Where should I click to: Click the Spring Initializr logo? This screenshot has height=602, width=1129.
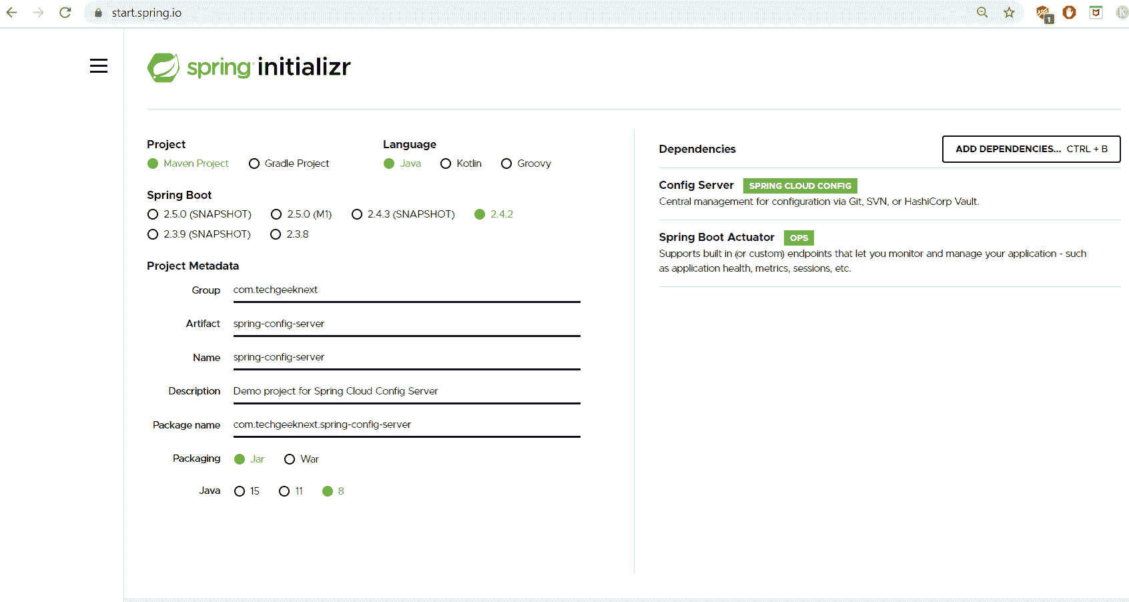point(249,67)
